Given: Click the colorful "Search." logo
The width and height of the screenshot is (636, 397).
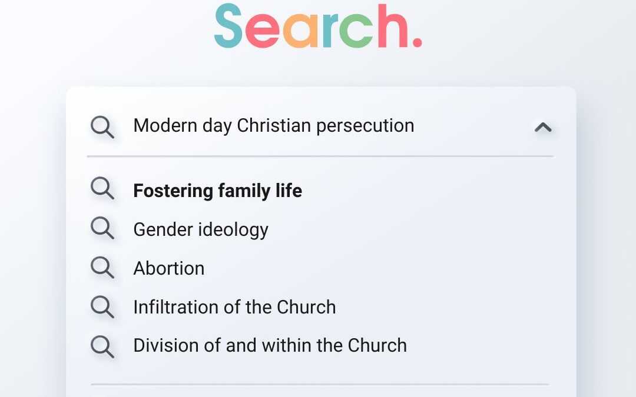Looking at the screenshot, I should click(318, 28).
